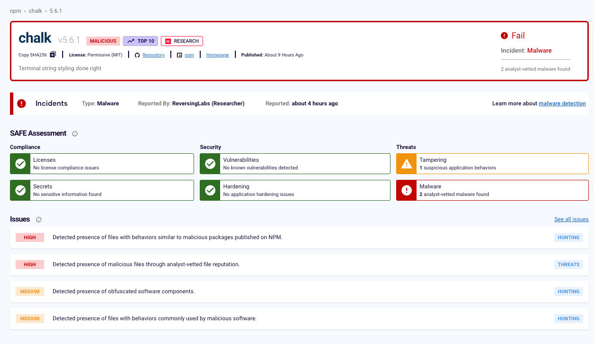Click the trending arrow on TOP 10 badge
Image resolution: width=594 pixels, height=344 pixels.
[x=130, y=41]
